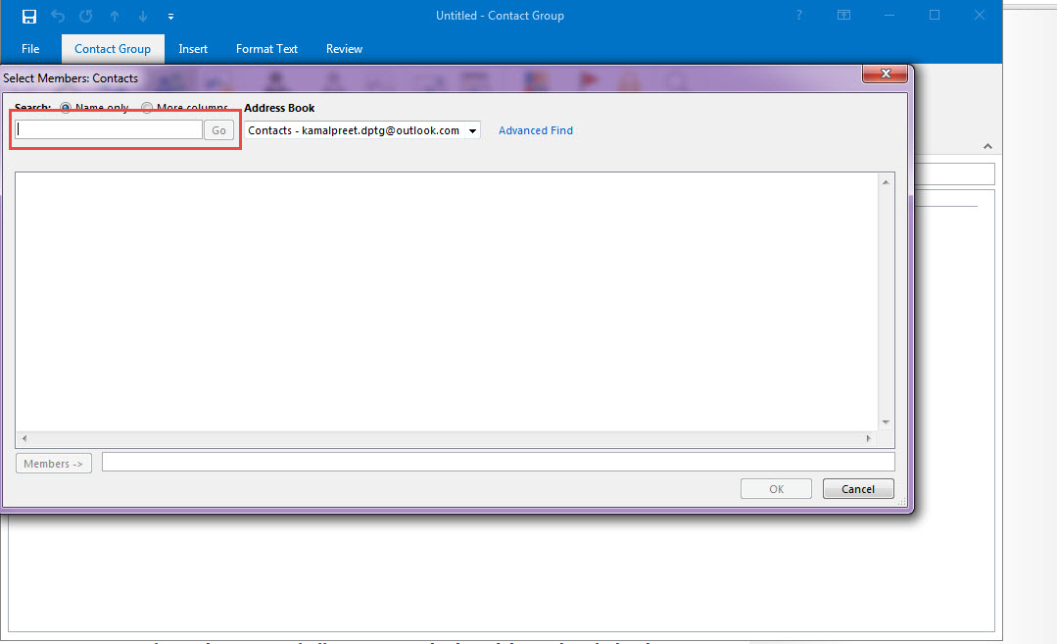The width and height of the screenshot is (1057, 644).
Task: Collapse the ribbon with the chevron
Action: pyautogui.click(x=987, y=146)
